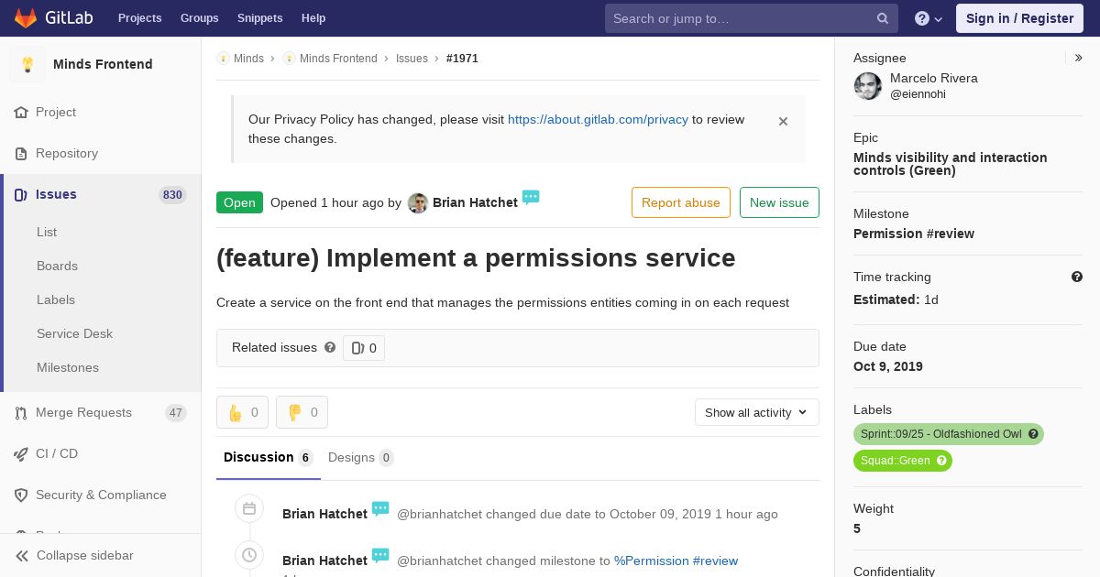Switch to the Discussion tab
Screen dimensions: 1100x577
pyautogui.click(x=269, y=457)
